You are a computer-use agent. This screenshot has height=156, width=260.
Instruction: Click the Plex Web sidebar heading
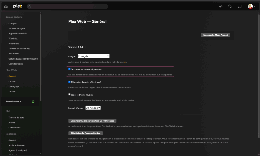click(x=11, y=70)
